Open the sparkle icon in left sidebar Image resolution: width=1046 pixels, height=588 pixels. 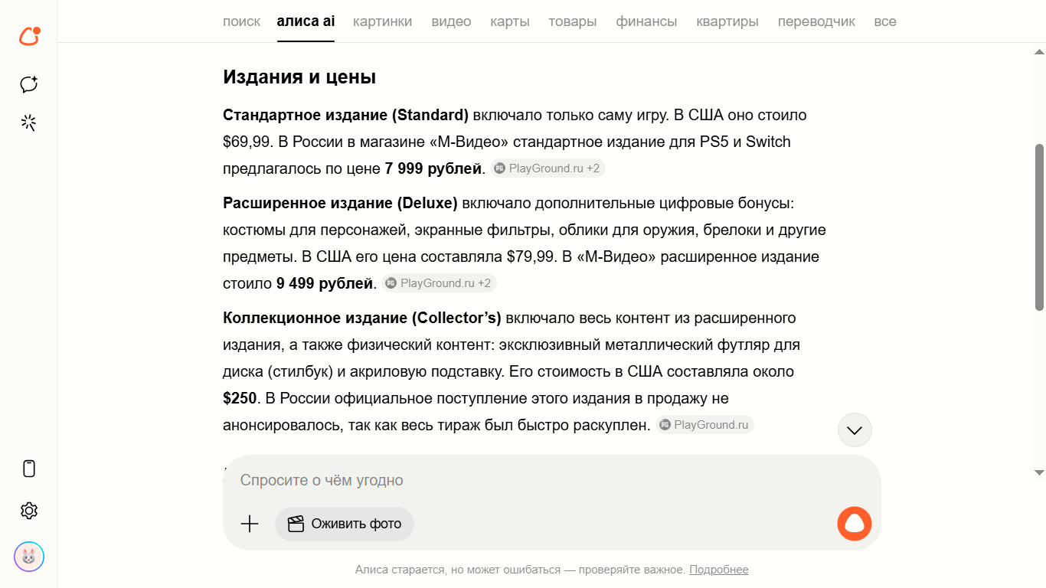tap(29, 123)
